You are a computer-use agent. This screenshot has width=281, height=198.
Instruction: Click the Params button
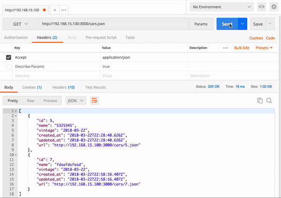point(201,24)
